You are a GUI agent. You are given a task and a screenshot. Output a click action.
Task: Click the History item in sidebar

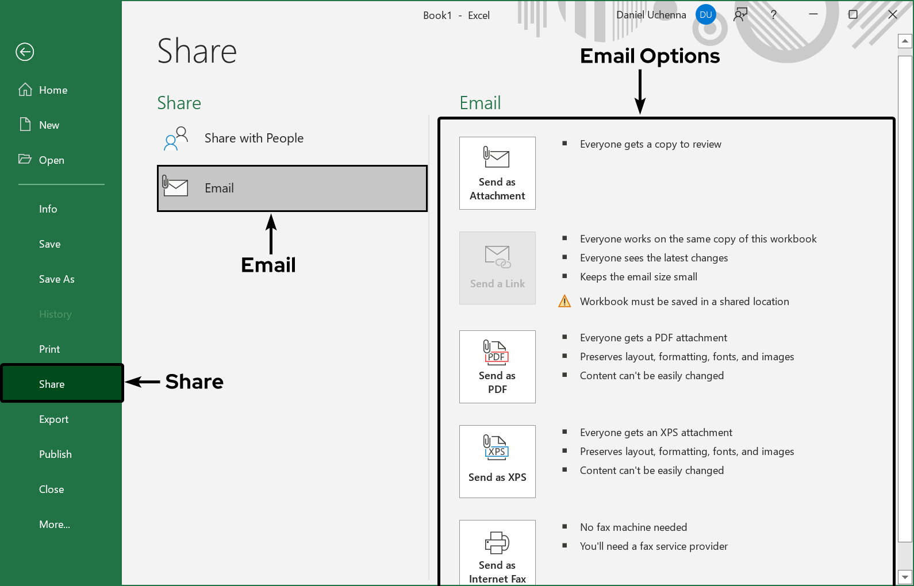(x=61, y=314)
